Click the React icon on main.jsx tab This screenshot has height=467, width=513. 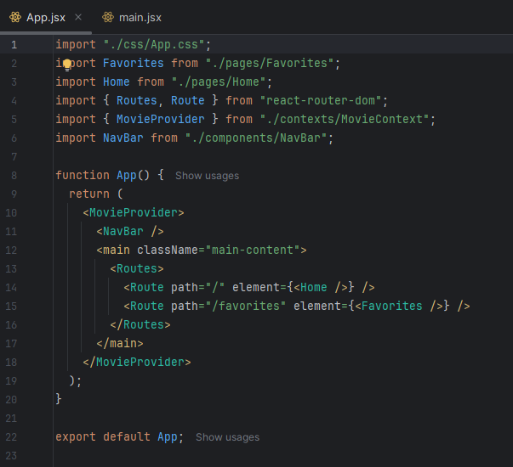pyautogui.click(x=107, y=17)
